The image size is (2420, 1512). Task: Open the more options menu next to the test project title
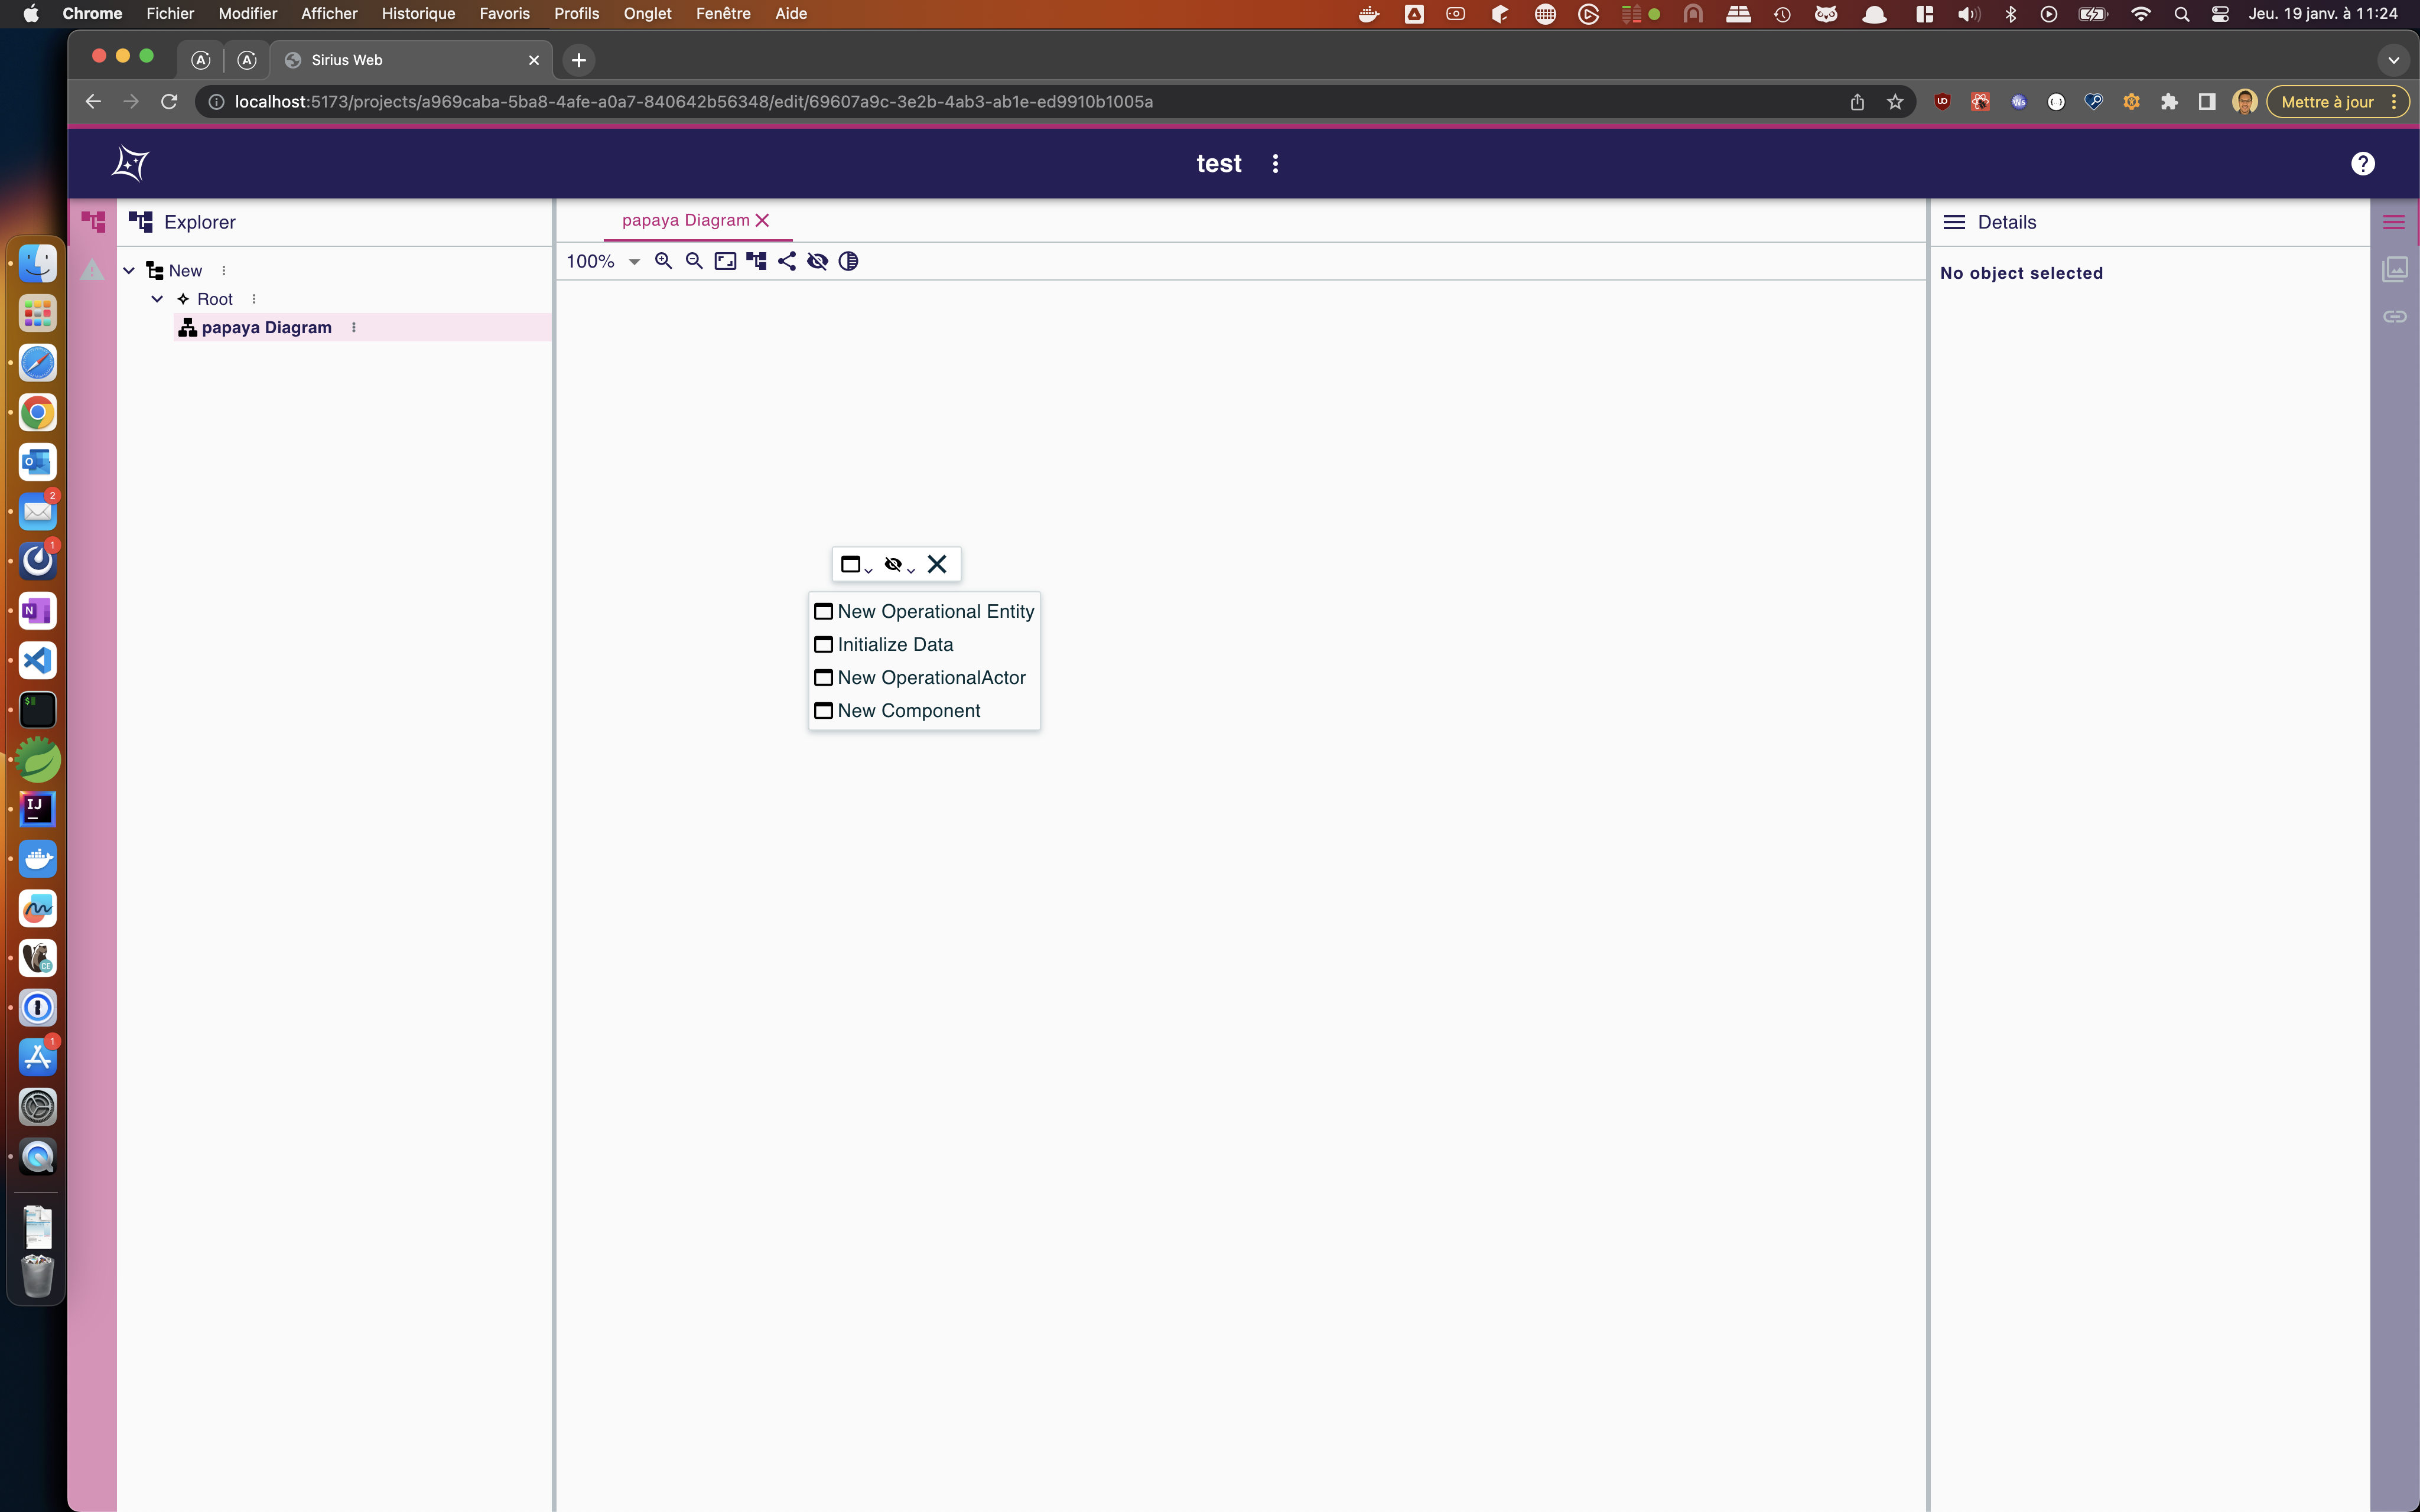[x=1275, y=163]
